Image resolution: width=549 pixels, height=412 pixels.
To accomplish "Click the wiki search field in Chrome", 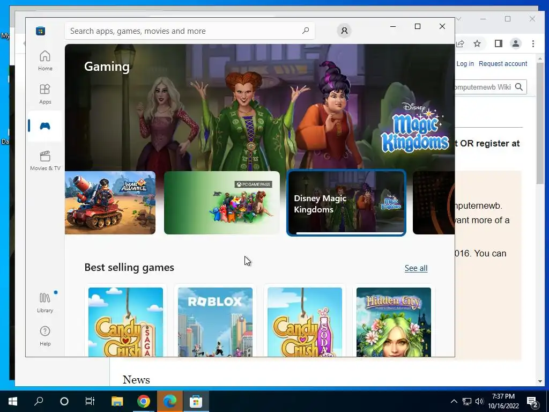I will click(x=484, y=87).
